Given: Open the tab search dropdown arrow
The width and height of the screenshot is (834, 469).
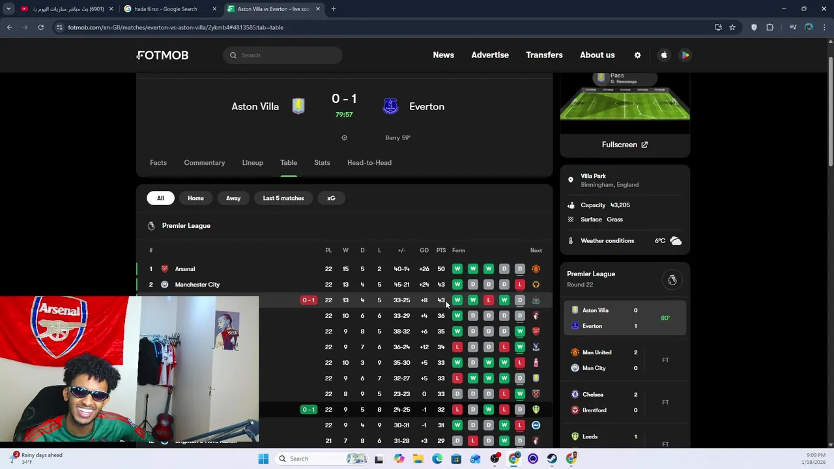Looking at the screenshot, I should (8, 9).
